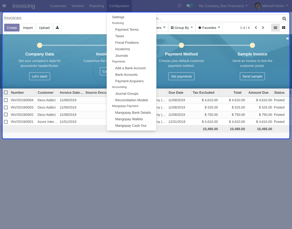The width and height of the screenshot is (292, 229).
Task: Check the INV/2019/0002 row checkbox
Action: click(6, 115)
